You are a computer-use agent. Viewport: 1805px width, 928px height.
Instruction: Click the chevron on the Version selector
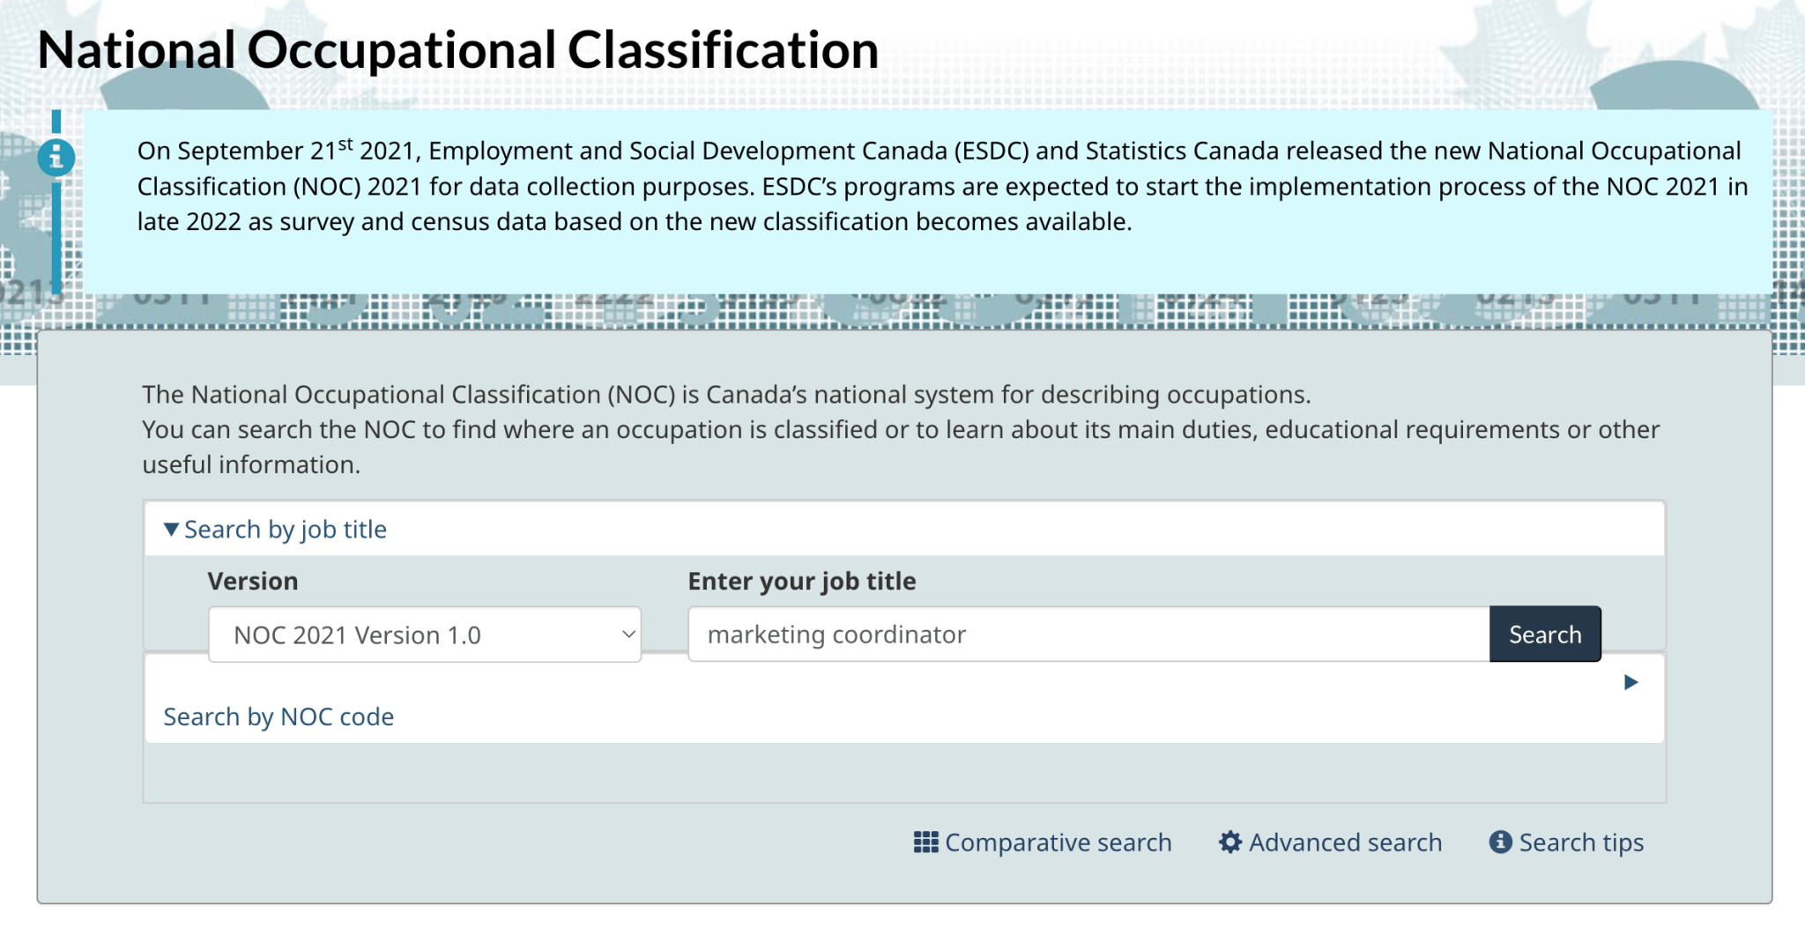(x=627, y=635)
